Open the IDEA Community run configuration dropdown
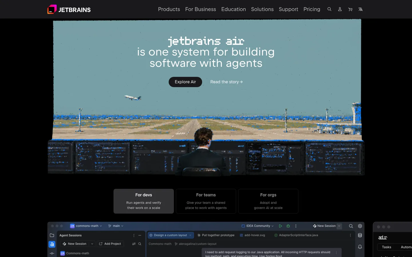Image resolution: width=412 pixels, height=257 pixels. 257,226
